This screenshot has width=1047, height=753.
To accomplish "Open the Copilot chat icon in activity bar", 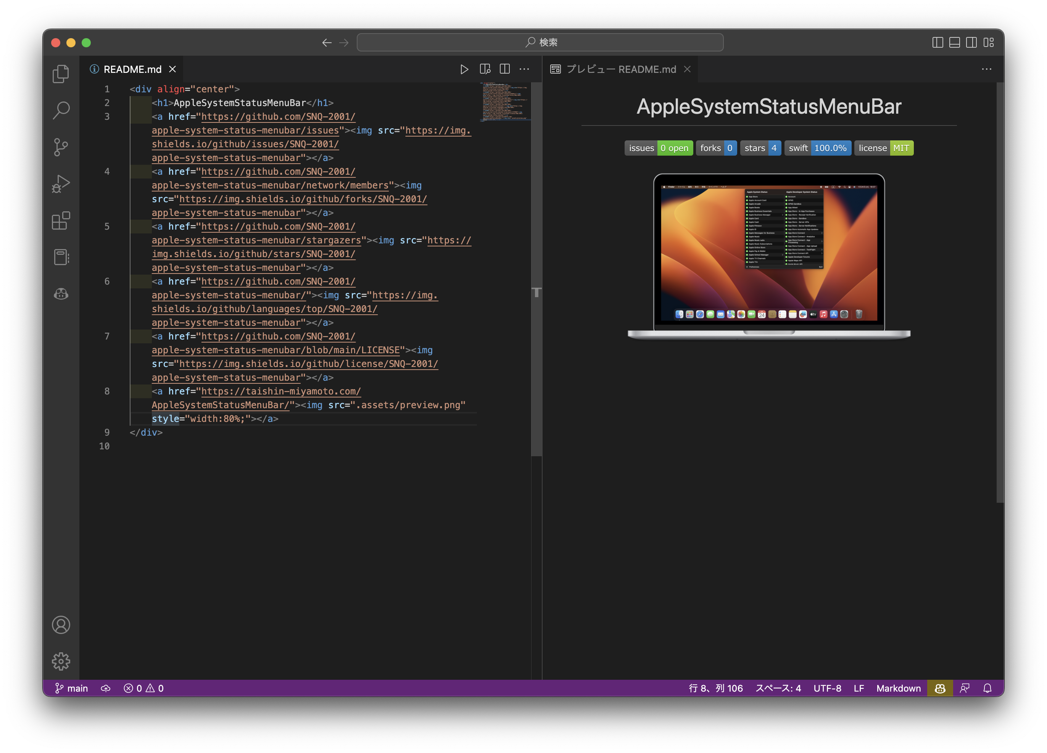I will point(61,294).
